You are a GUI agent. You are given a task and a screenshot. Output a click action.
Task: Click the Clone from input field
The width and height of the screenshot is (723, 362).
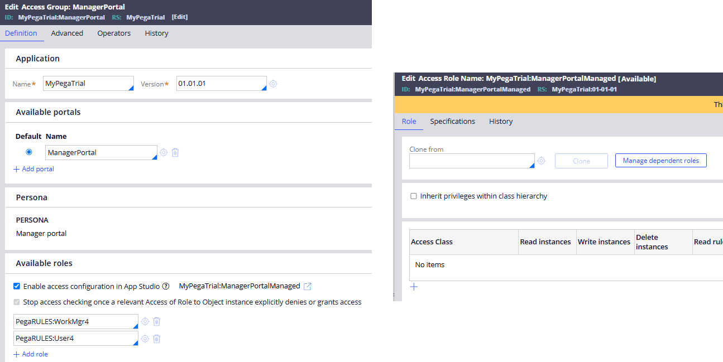pyautogui.click(x=472, y=161)
